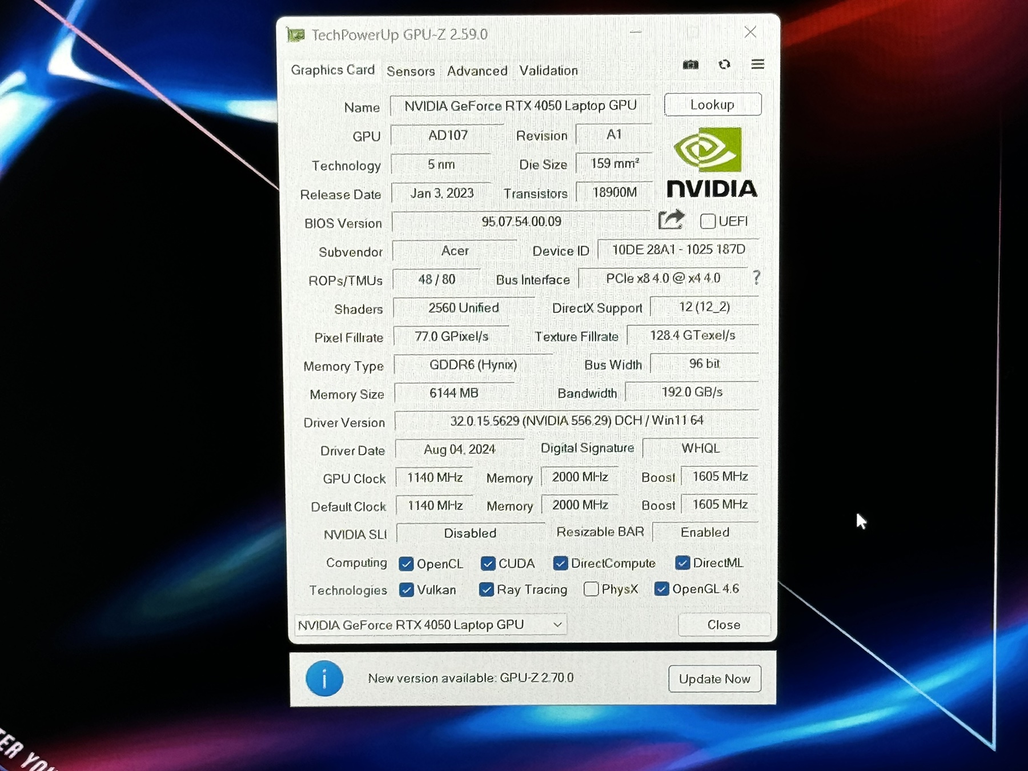The height and width of the screenshot is (771, 1028).
Task: Click the Driver Date Aug 04, 2024 field
Action: pyautogui.click(x=460, y=449)
